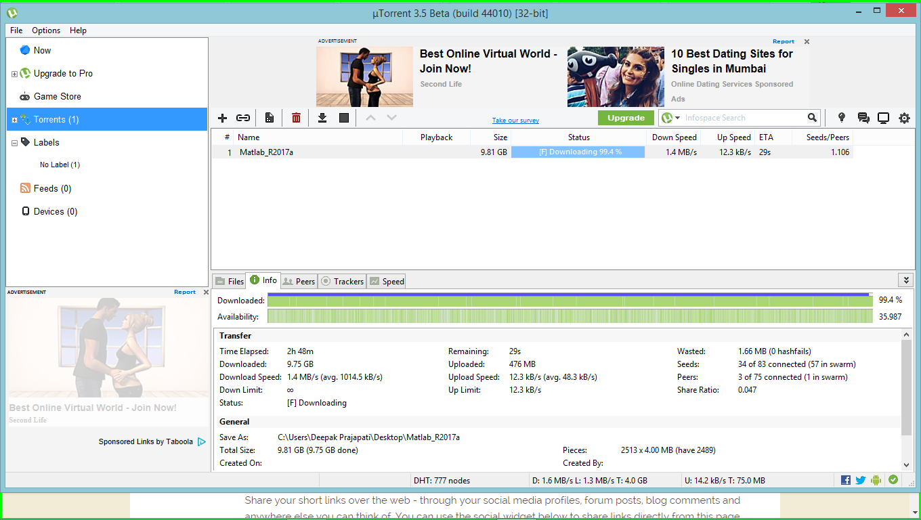Click the Start Torrent download-arrow icon
The image size is (921, 520).
[322, 118]
